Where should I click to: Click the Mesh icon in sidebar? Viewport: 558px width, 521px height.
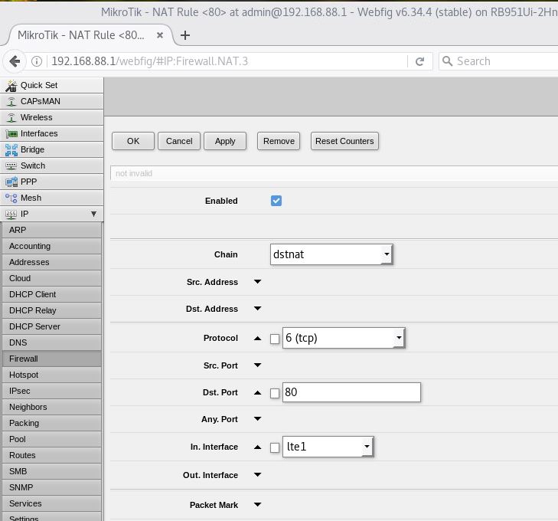(x=11, y=198)
